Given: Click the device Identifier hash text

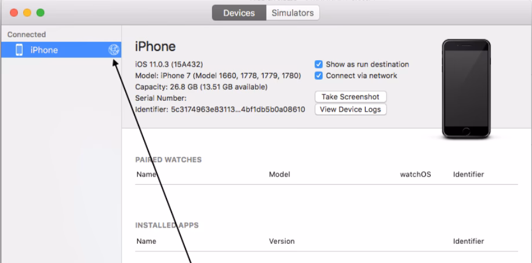Looking at the screenshot, I should pyautogui.click(x=236, y=109).
